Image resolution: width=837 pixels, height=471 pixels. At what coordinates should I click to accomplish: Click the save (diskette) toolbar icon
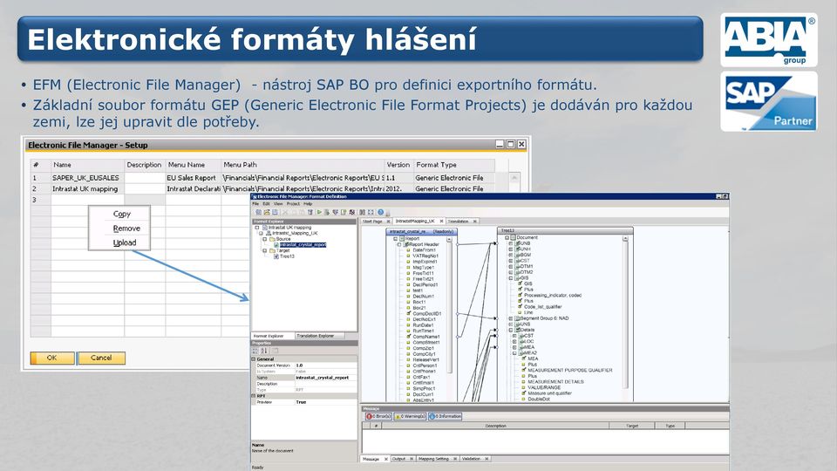[275, 212]
